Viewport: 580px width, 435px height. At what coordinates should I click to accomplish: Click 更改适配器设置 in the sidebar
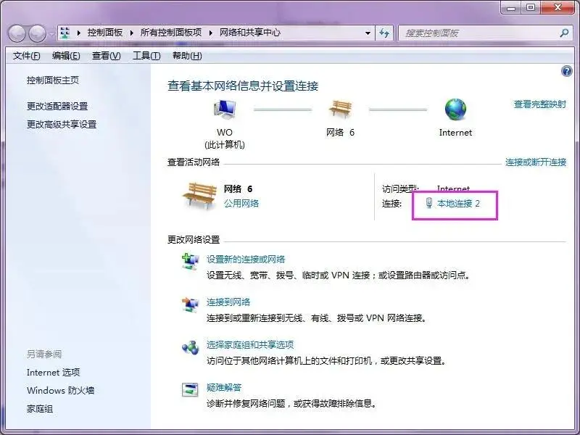[57, 106]
